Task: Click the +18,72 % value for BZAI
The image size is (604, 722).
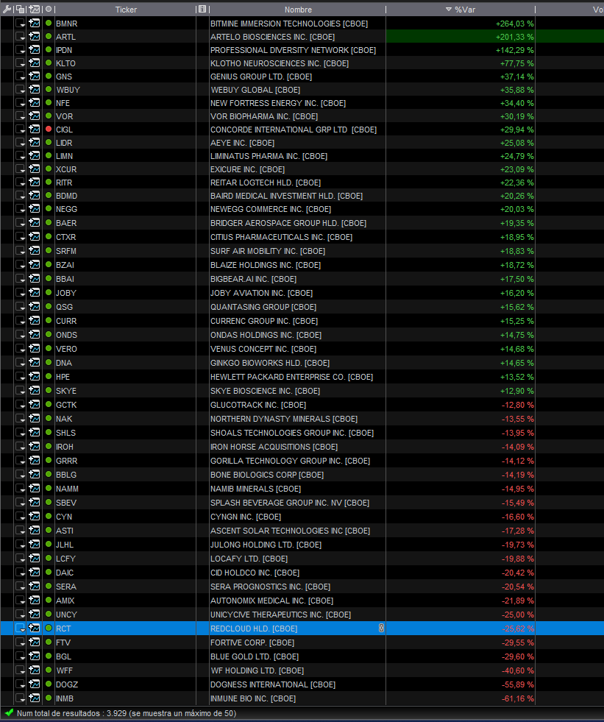Action: 516,265
